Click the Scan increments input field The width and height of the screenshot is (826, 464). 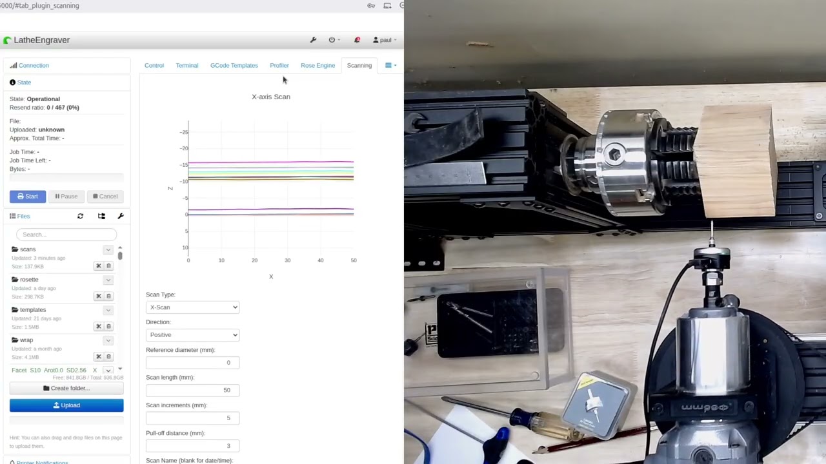(192, 418)
